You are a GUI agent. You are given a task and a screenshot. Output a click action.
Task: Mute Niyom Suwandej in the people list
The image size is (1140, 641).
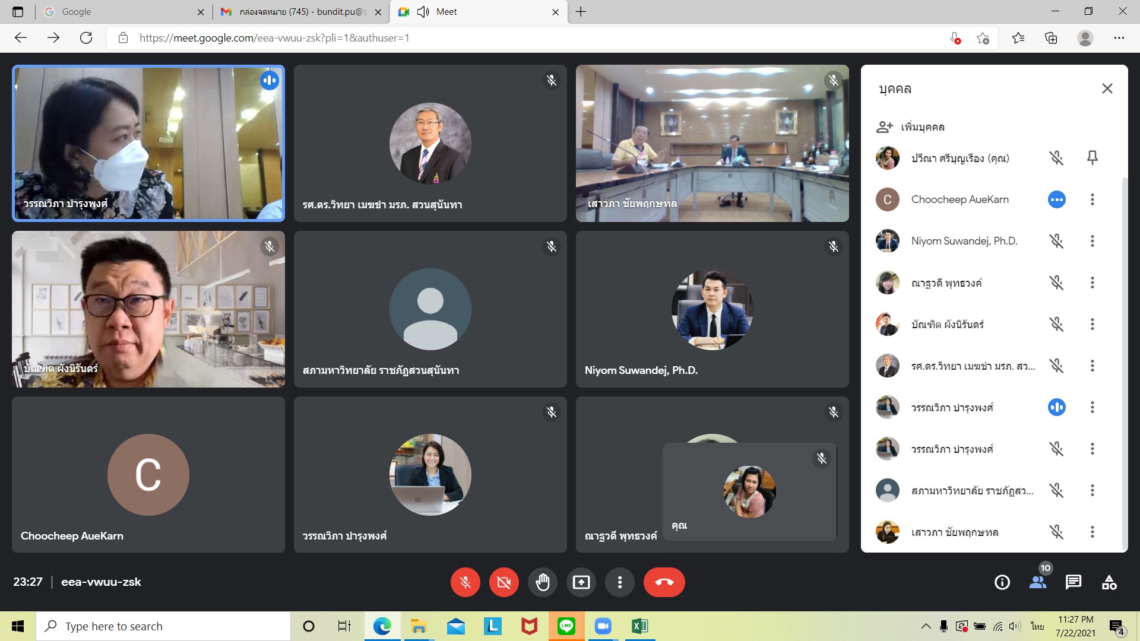pos(1056,241)
